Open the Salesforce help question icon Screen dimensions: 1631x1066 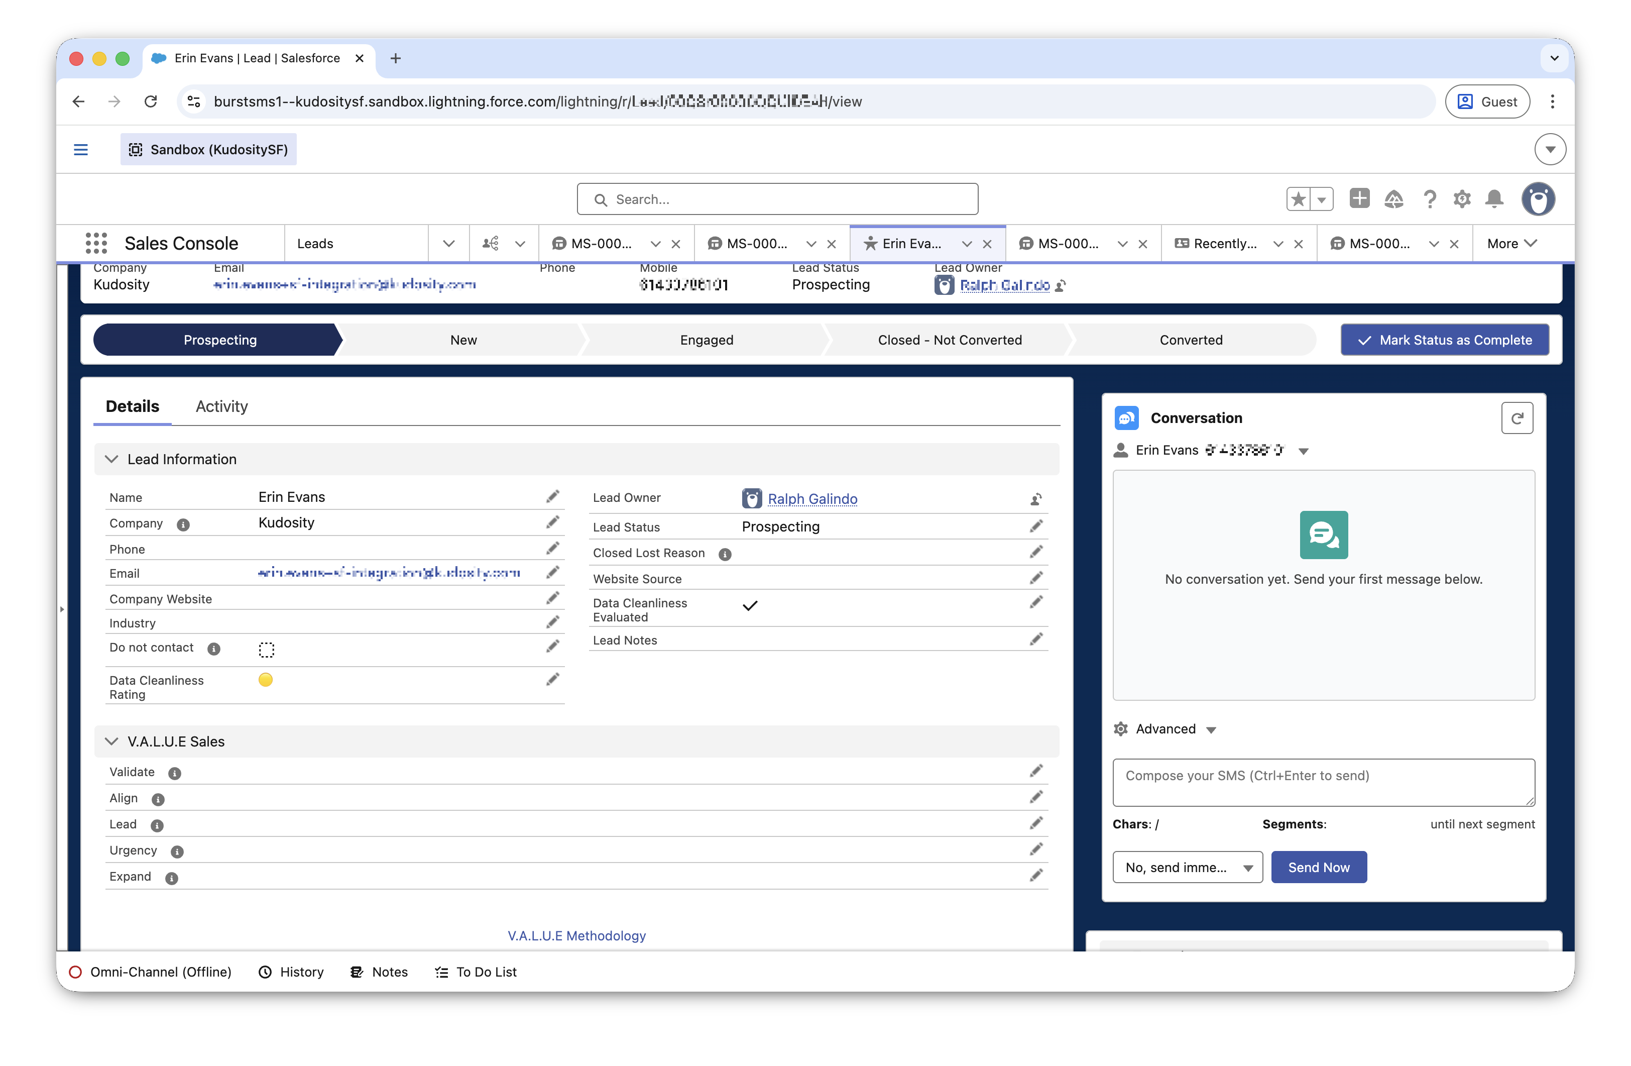(1430, 199)
